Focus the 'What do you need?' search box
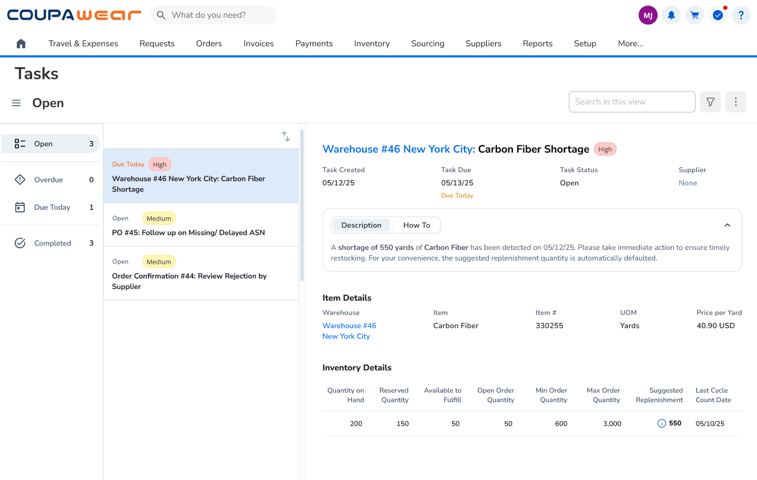This screenshot has height=480, width=757. pos(214,15)
